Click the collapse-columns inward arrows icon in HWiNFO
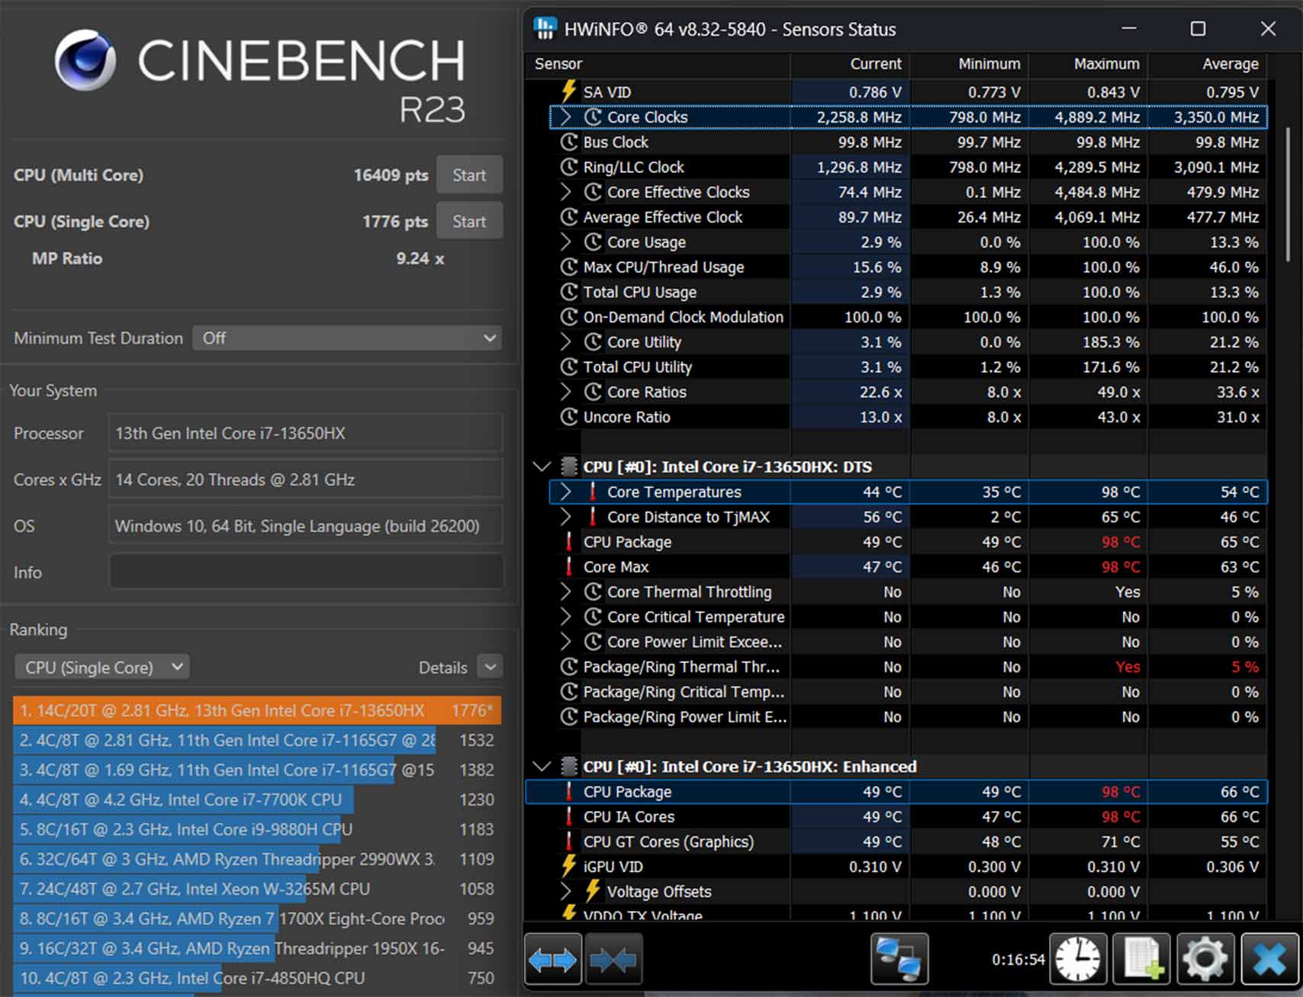The height and width of the screenshot is (997, 1303). tap(613, 959)
